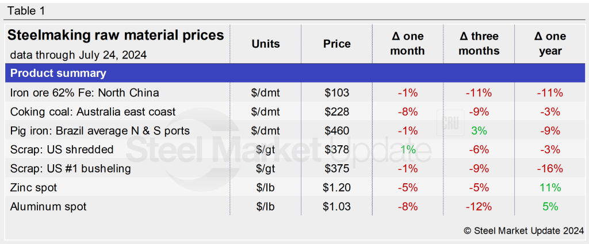Viewport: 589px width, 244px height.
Task: Click the Δ one year column header
Action: pos(550,44)
